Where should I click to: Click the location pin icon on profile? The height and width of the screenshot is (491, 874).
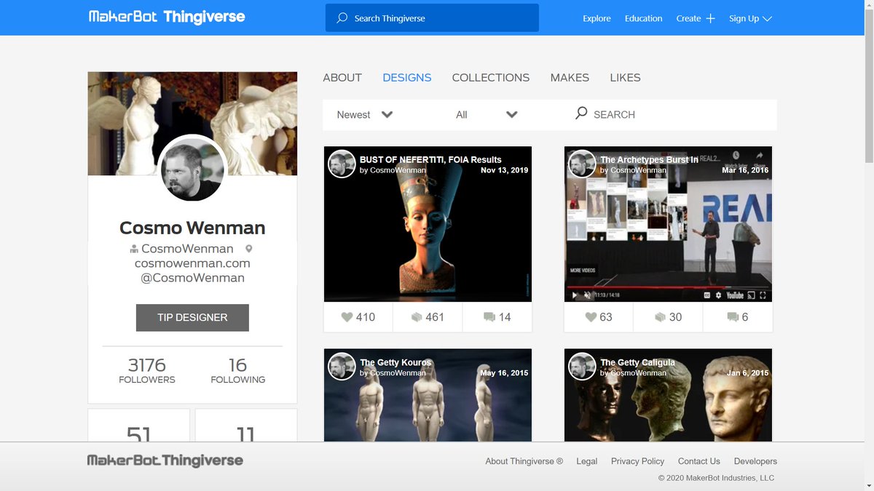[248, 249]
